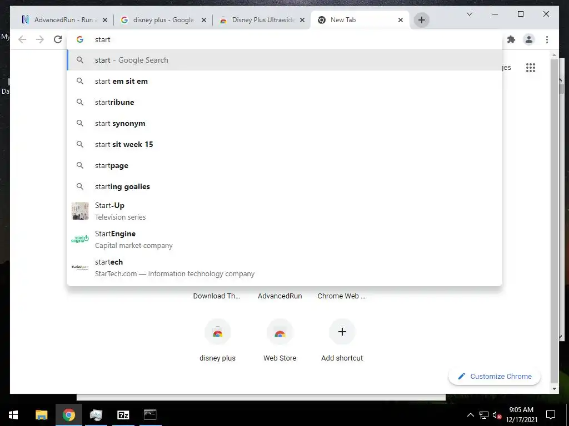Open the StartEngine Capital market company suggestion

click(x=285, y=239)
